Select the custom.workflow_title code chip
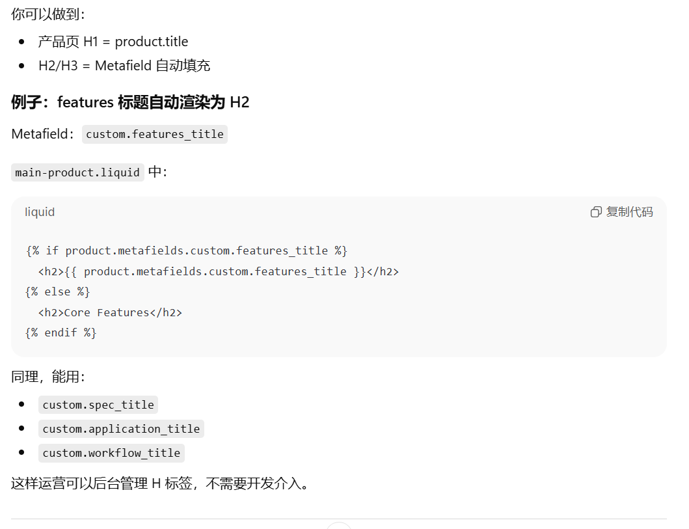Image resolution: width=689 pixels, height=529 pixels. [111, 453]
